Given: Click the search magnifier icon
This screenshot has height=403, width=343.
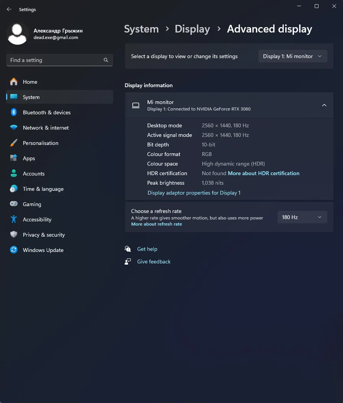Looking at the screenshot, I should tap(106, 60).
